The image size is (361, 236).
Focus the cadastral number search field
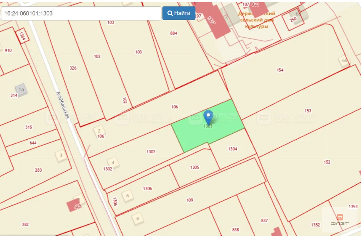(81, 13)
